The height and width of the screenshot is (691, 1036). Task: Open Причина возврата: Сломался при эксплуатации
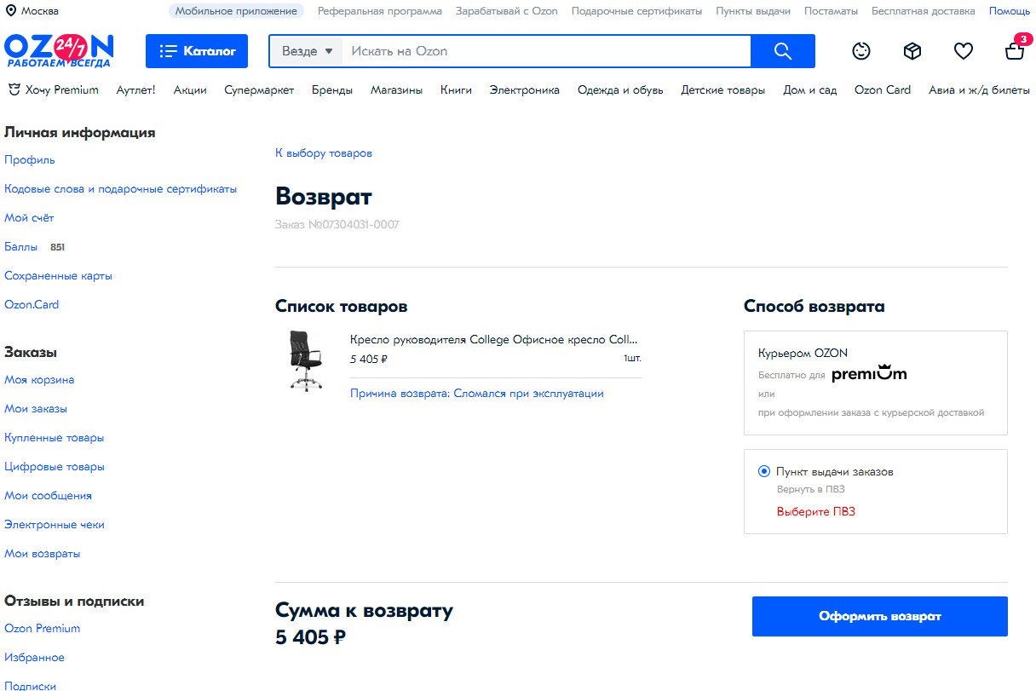477,394
